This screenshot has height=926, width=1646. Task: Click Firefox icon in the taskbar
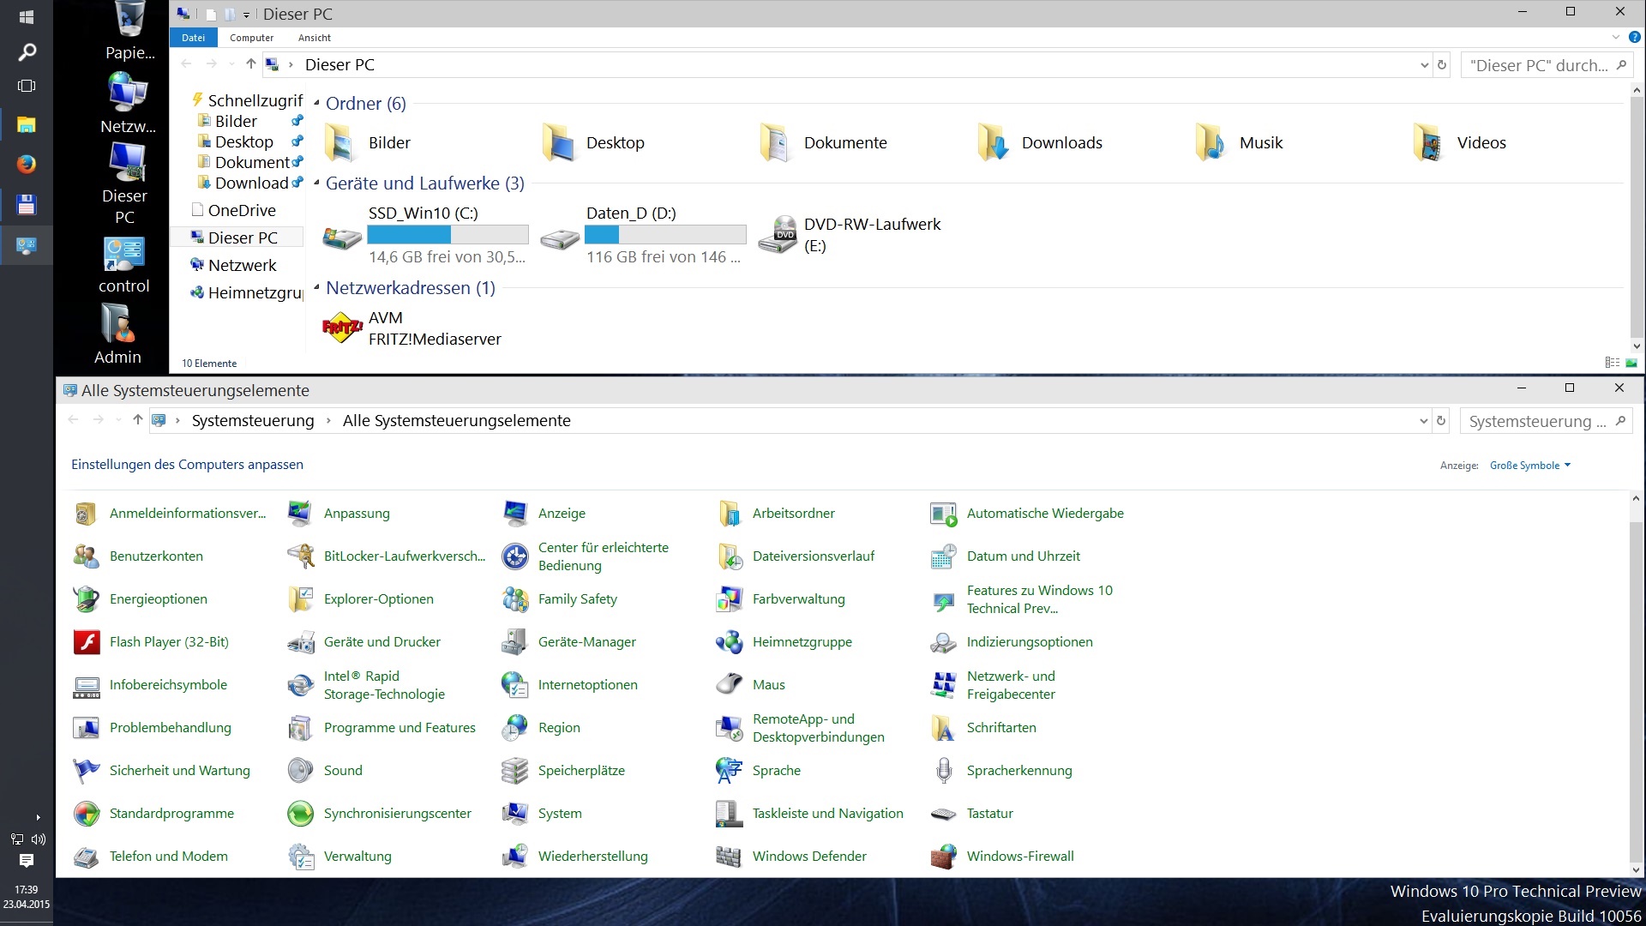pos(27,165)
